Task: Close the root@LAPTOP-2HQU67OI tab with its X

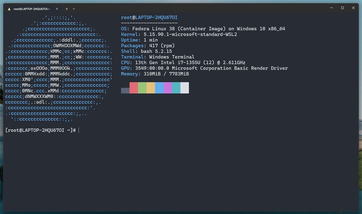Action: [x=57, y=9]
